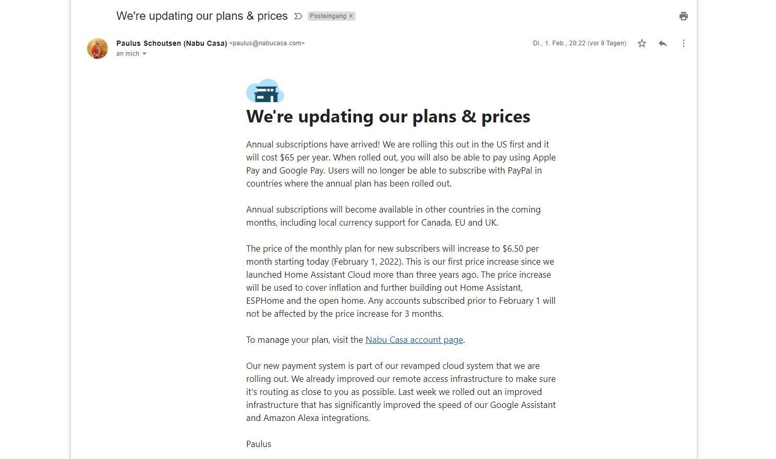Screen dimensions: 776x459
Task: Click the email timestamp Di., 1. Feb., 20:22
Action: (x=579, y=43)
